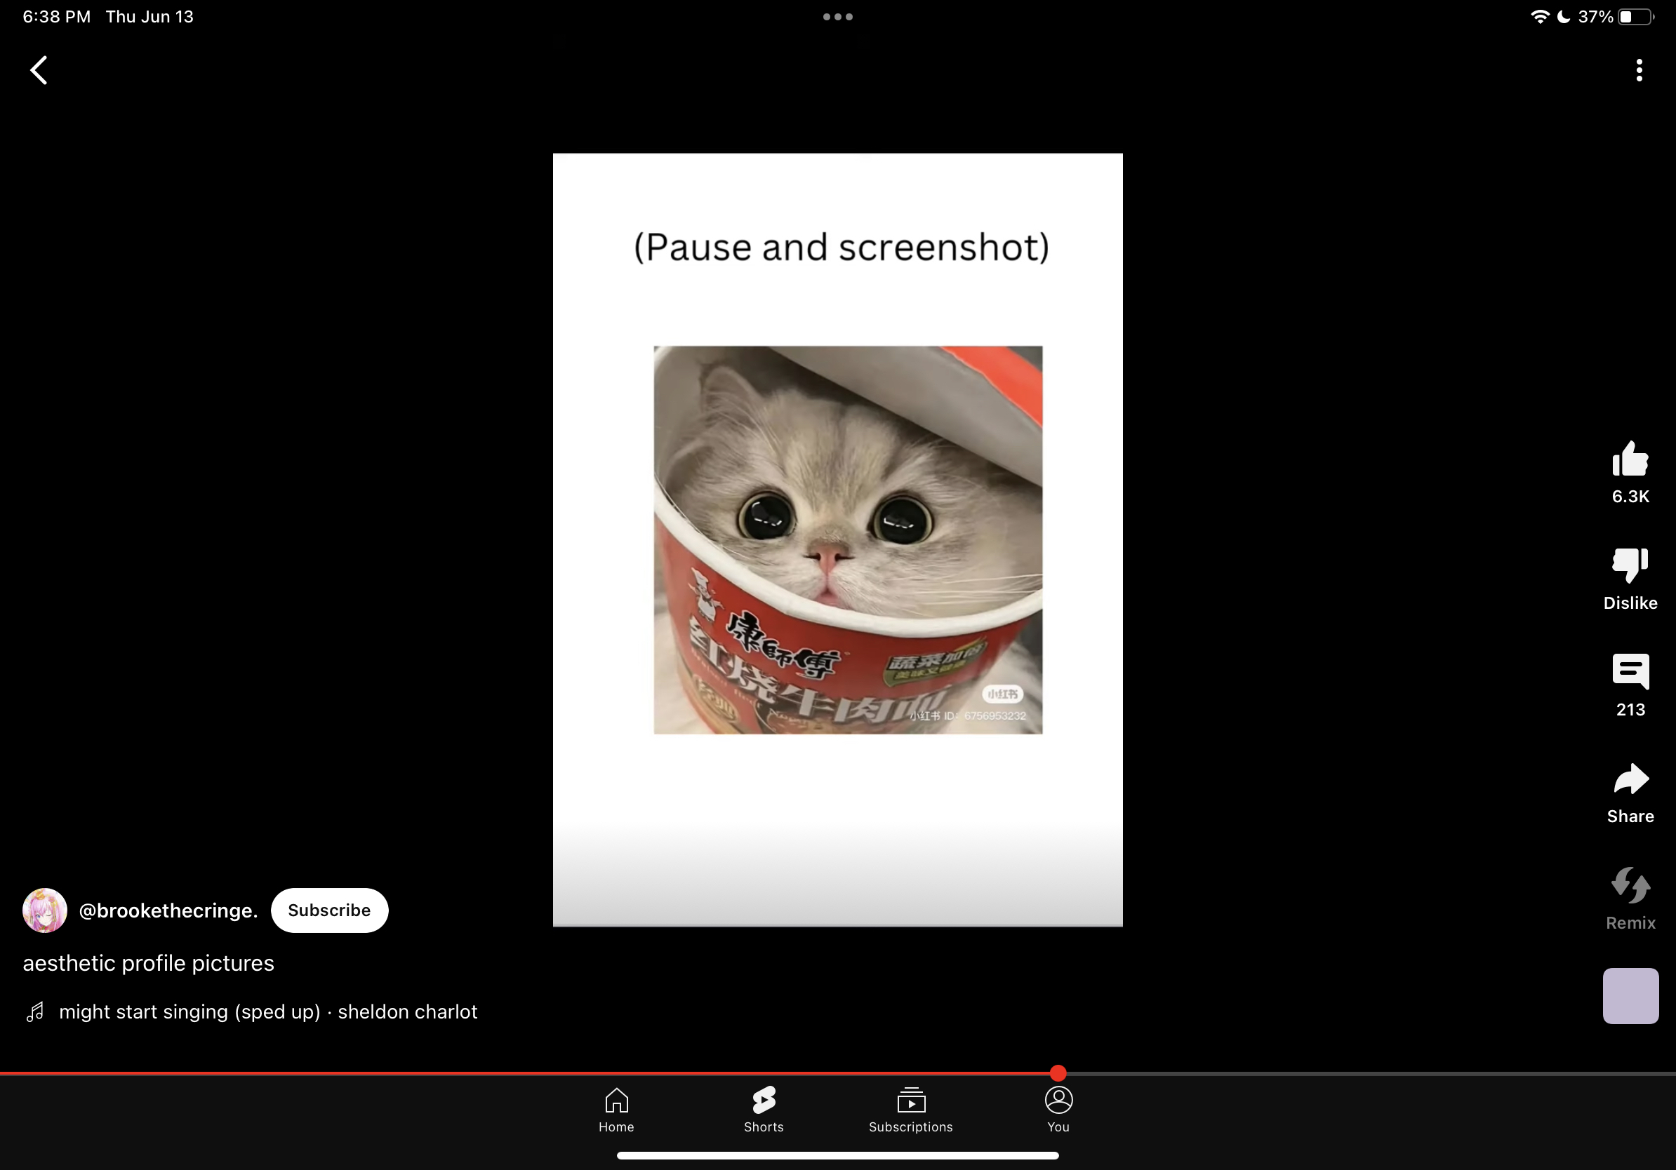Tap the Remix icon

[1629, 885]
